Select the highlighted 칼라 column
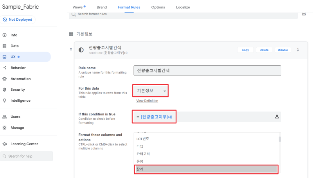313x178 pixels. click(x=206, y=169)
